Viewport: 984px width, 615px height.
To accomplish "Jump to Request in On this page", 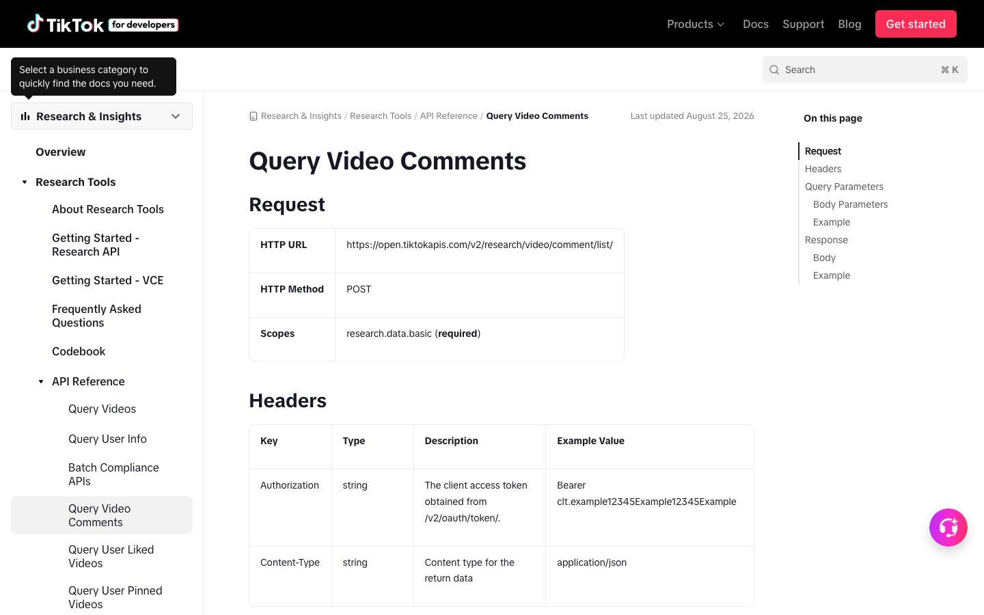I will click(x=823, y=151).
